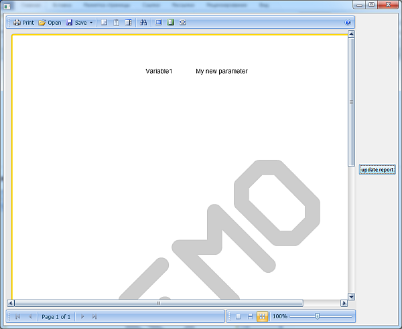Image resolution: width=402 pixels, height=329 pixels.
Task: Close the viewer window
Action: point(388,5)
